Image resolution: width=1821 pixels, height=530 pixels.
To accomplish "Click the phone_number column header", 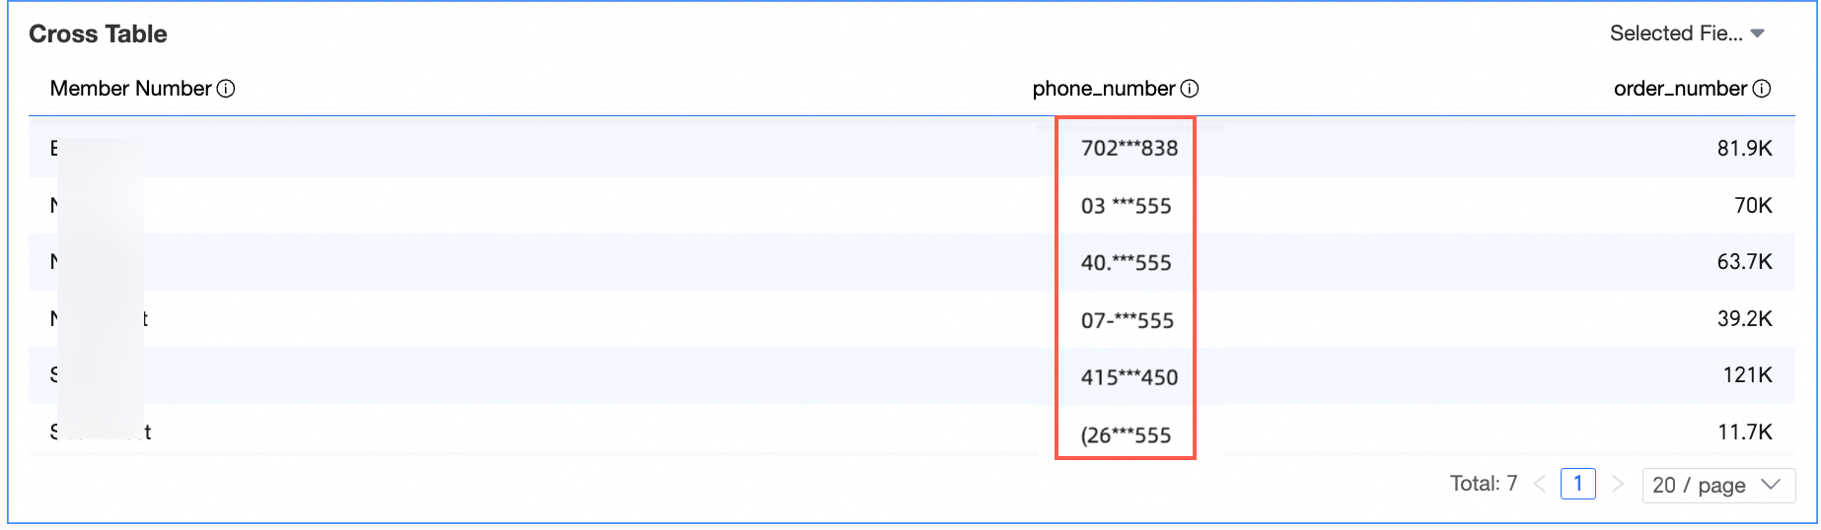I will click(x=1104, y=89).
